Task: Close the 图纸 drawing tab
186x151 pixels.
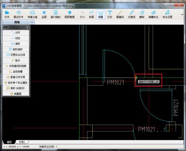Action: click(32, 22)
